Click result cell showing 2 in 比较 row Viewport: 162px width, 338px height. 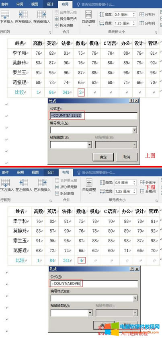80,93
